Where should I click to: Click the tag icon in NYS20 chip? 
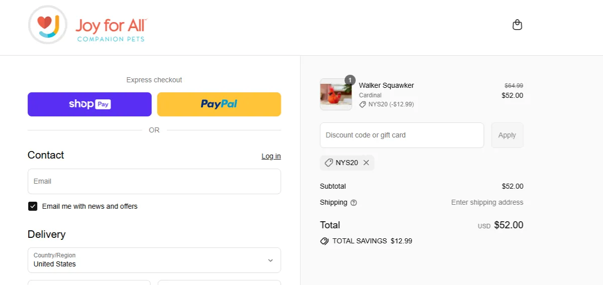tap(329, 163)
